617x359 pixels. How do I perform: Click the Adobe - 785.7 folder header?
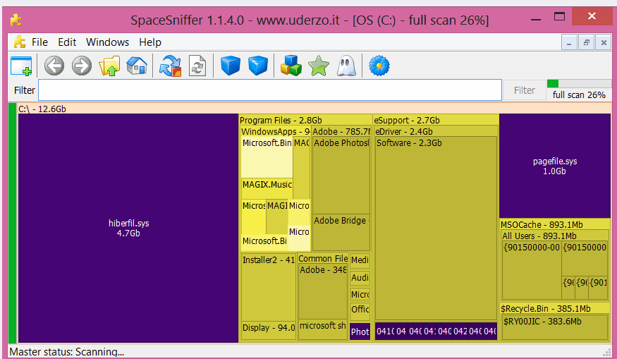click(341, 131)
